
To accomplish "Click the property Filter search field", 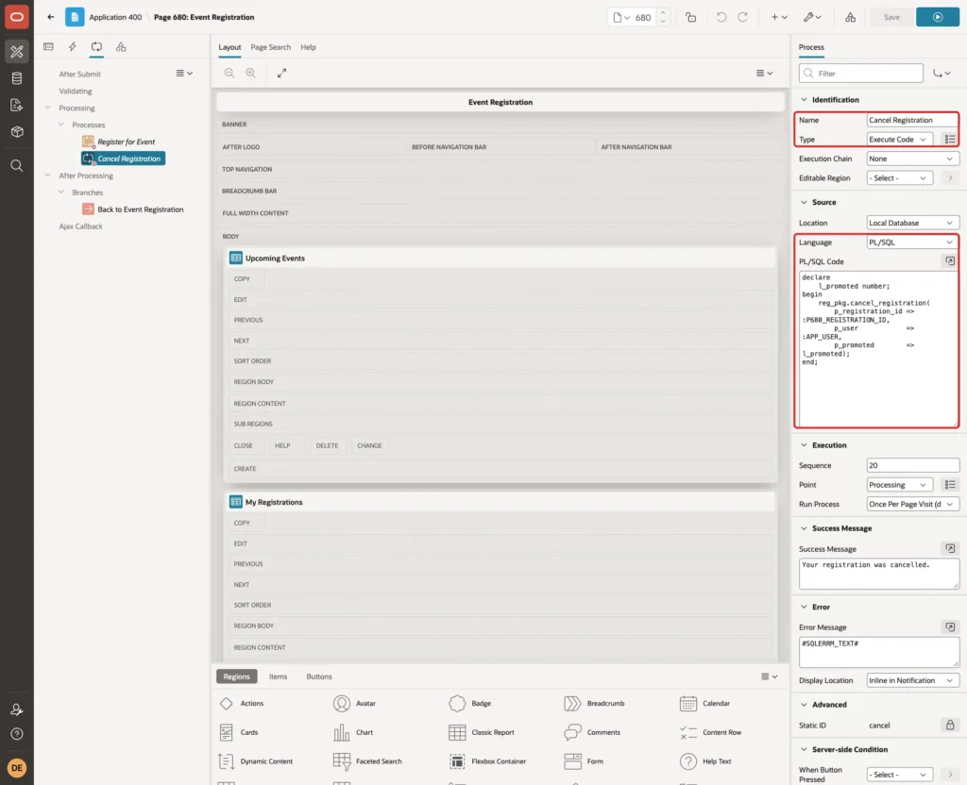I will pos(860,74).
